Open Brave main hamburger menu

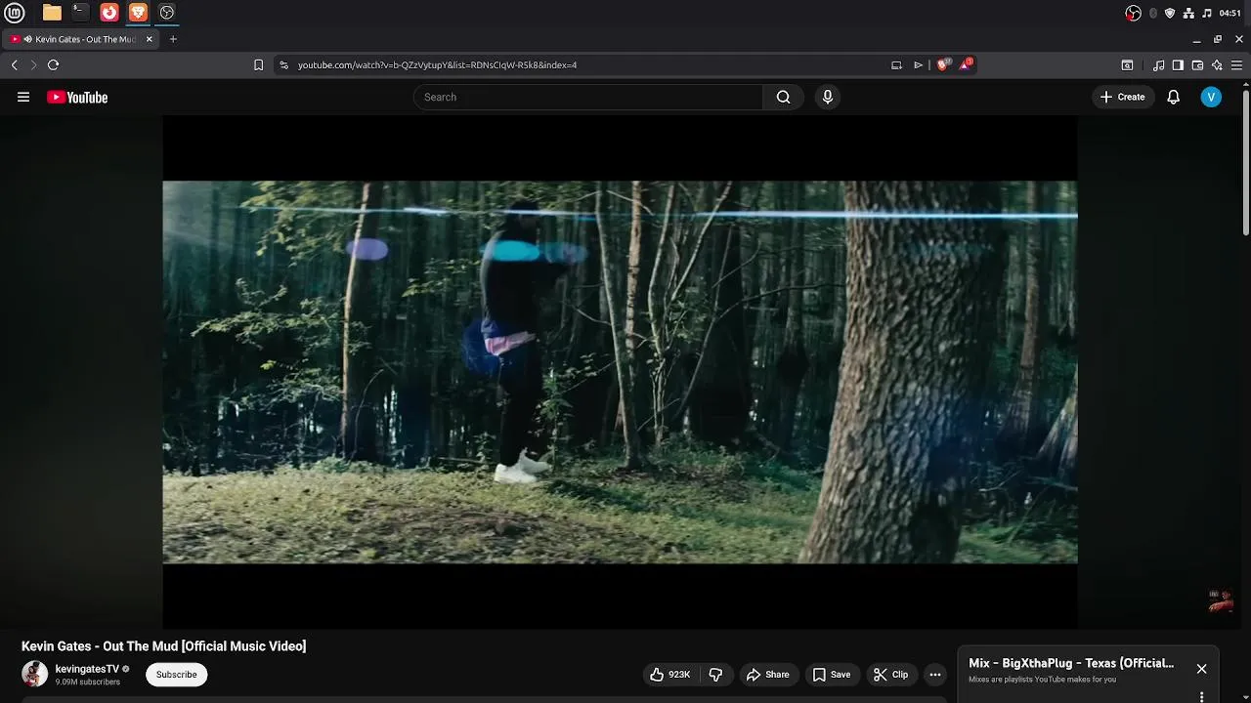point(1236,64)
